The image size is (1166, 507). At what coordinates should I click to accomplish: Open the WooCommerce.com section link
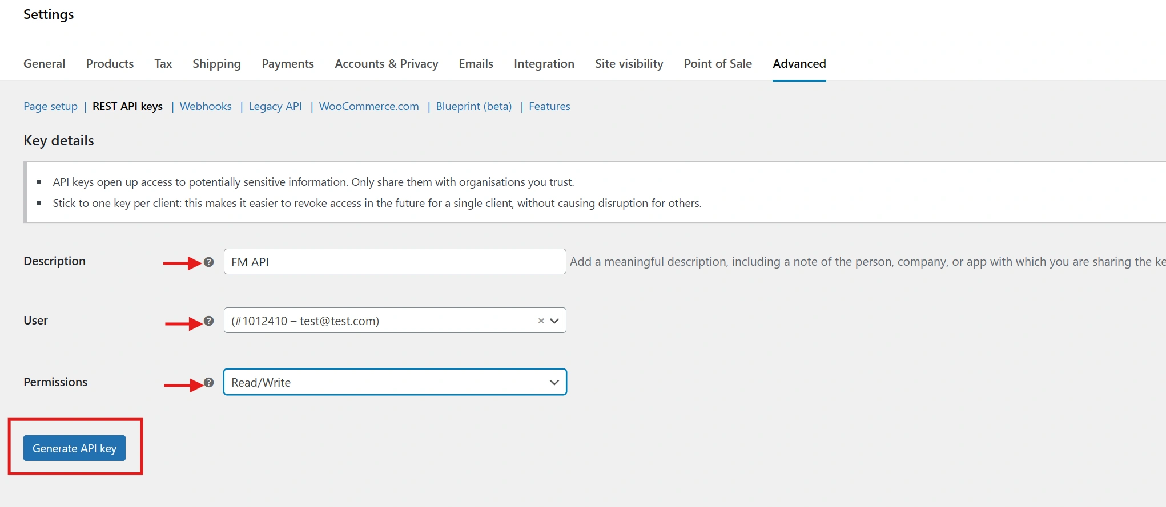pos(369,107)
